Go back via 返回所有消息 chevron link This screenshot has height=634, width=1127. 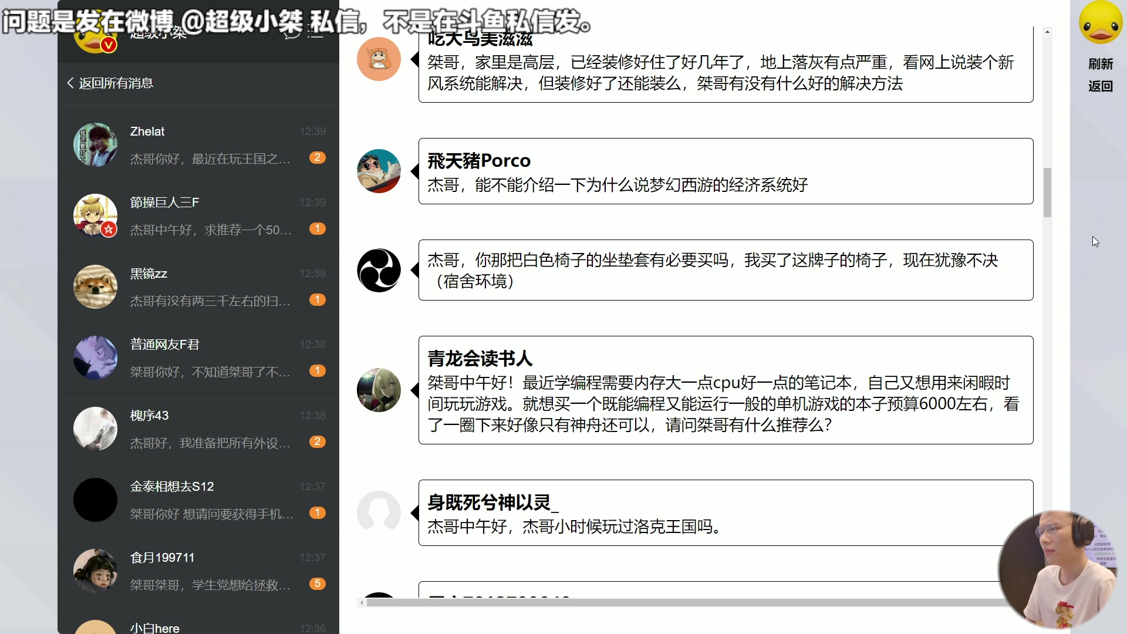point(110,83)
